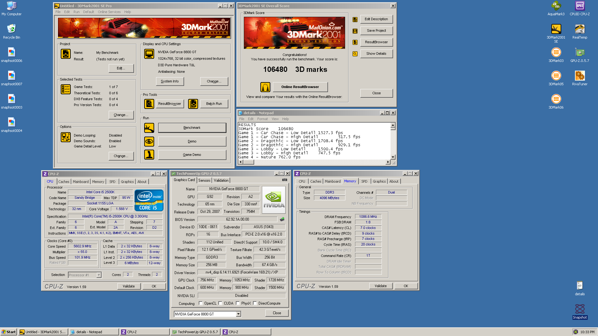Launch 3DMark06 desktop shortcut

[x=556, y=102]
